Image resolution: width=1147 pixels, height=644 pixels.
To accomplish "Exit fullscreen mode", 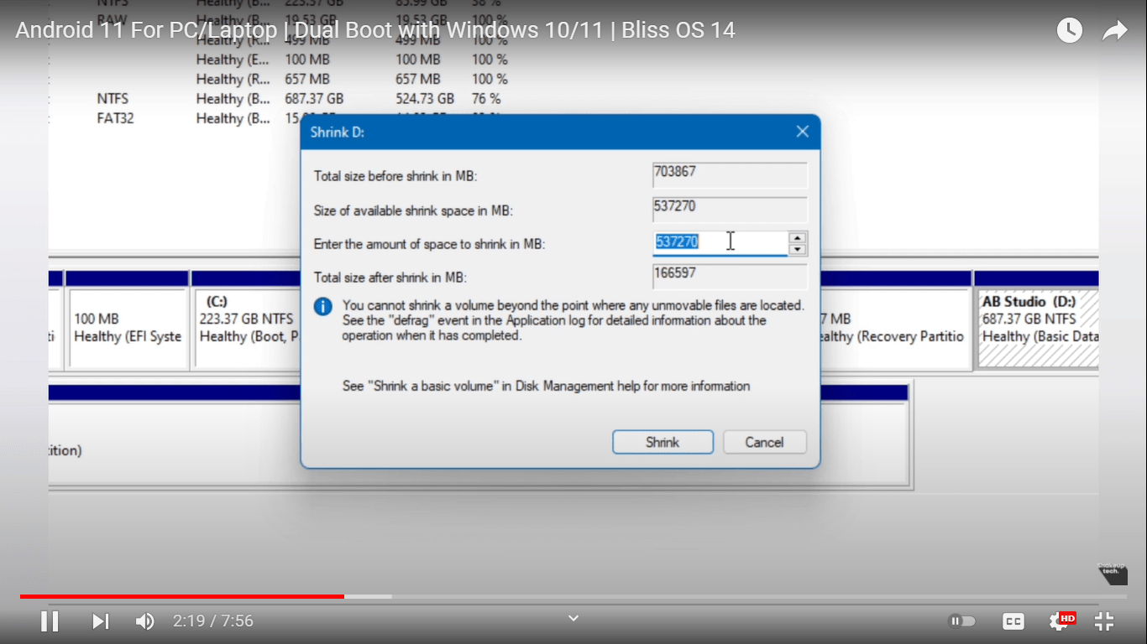I will click(1104, 621).
